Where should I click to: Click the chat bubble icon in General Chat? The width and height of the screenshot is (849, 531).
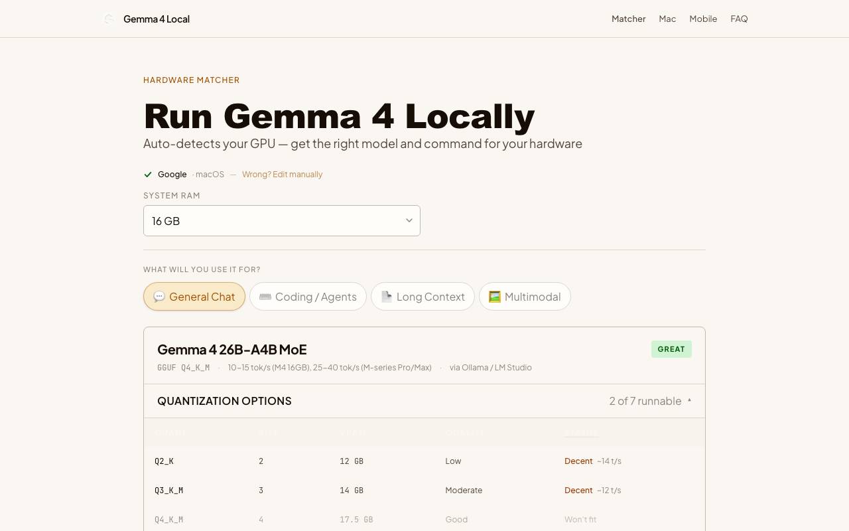pos(159,297)
